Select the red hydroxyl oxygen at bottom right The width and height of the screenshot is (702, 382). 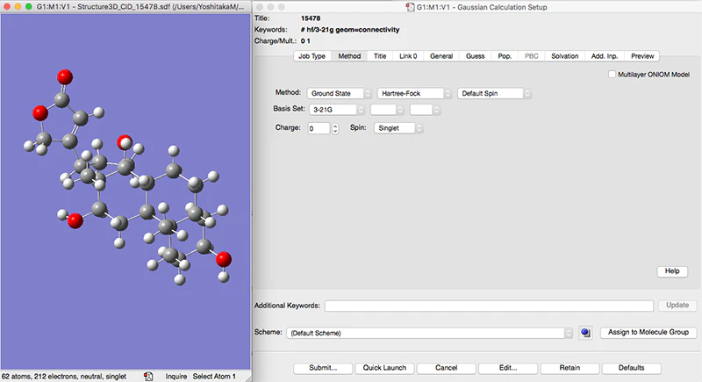[x=224, y=259]
